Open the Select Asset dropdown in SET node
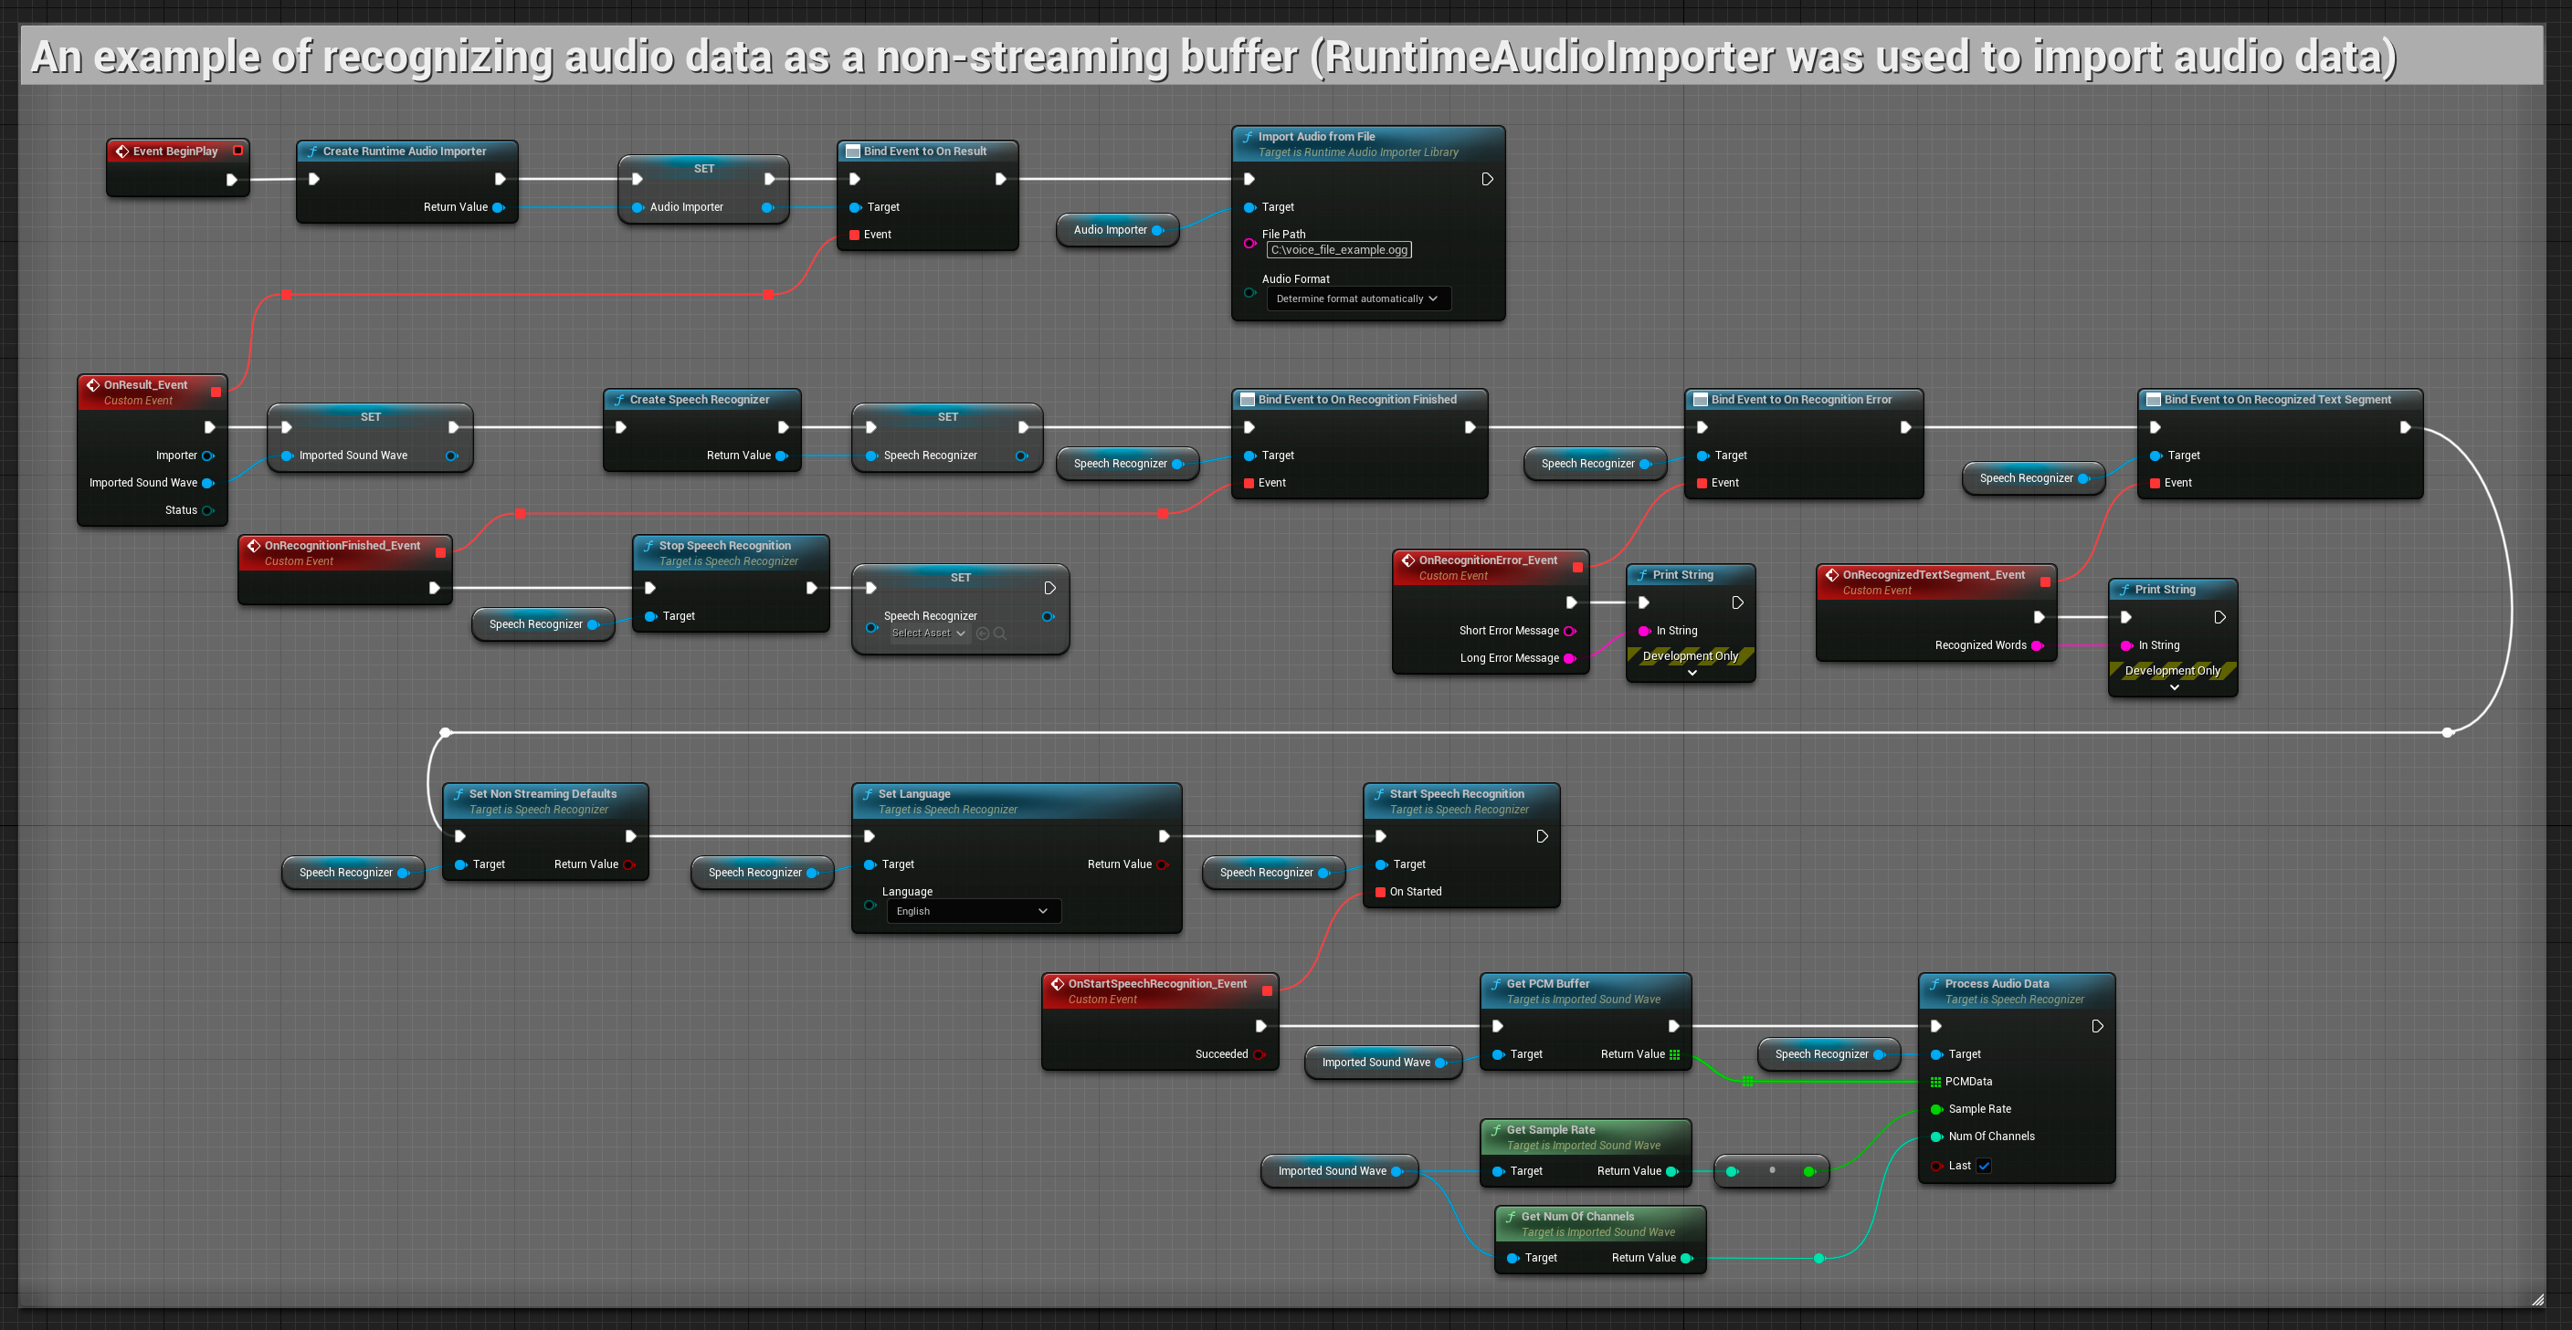This screenshot has height=1330, width=2572. click(x=929, y=634)
